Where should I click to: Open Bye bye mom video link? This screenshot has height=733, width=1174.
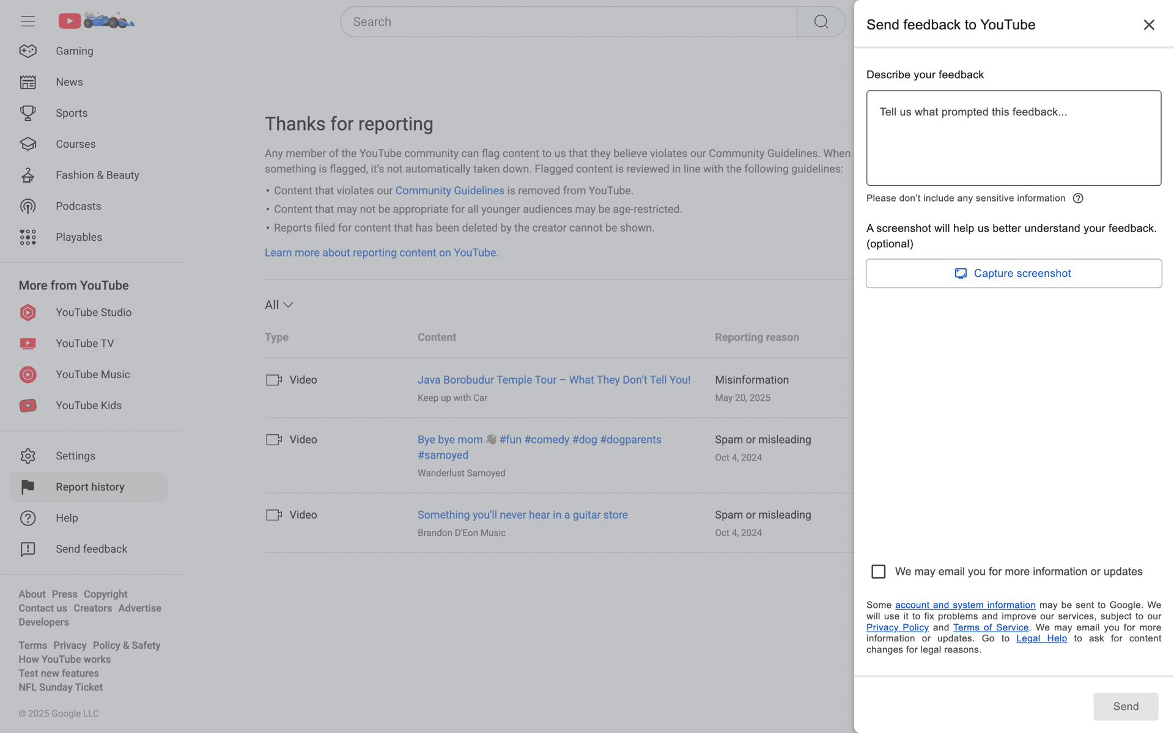[x=539, y=447]
